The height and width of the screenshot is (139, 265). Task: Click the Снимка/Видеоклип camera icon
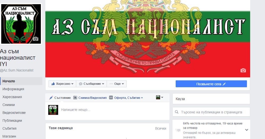pyautogui.click(x=75, y=98)
